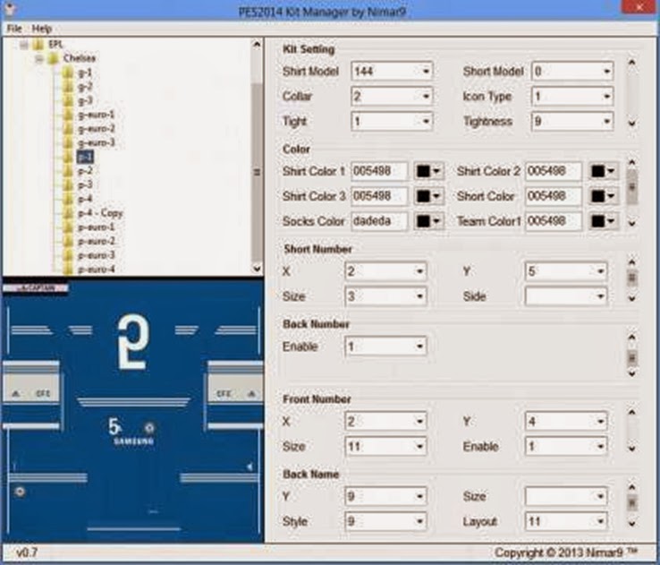
Task: Click the p-euro-1 folder icon
Action: point(68,227)
